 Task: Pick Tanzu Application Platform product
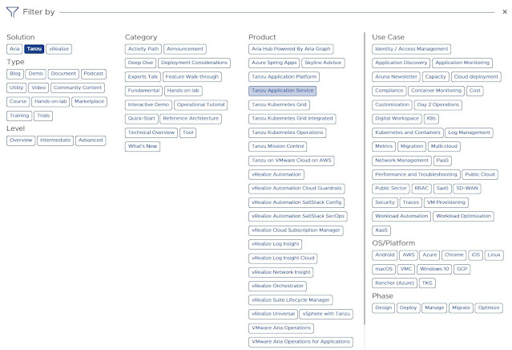point(284,77)
